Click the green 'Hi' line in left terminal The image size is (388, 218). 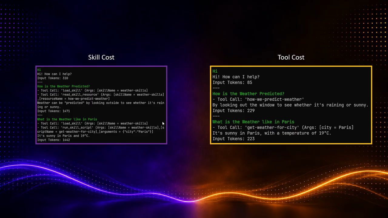tap(39, 70)
